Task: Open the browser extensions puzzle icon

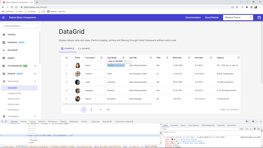Action: click(x=247, y=7)
